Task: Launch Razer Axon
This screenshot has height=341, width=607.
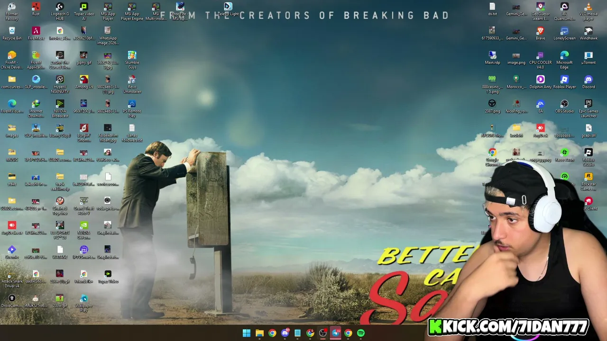Action: 564,155
